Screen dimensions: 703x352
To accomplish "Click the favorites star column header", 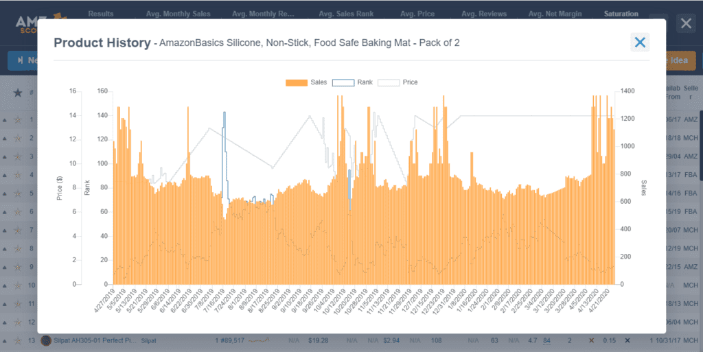I will point(17,93).
